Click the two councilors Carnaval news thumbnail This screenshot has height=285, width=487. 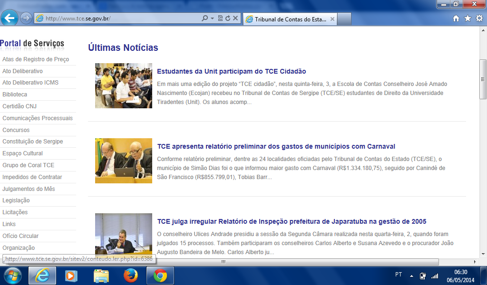pos(124,161)
